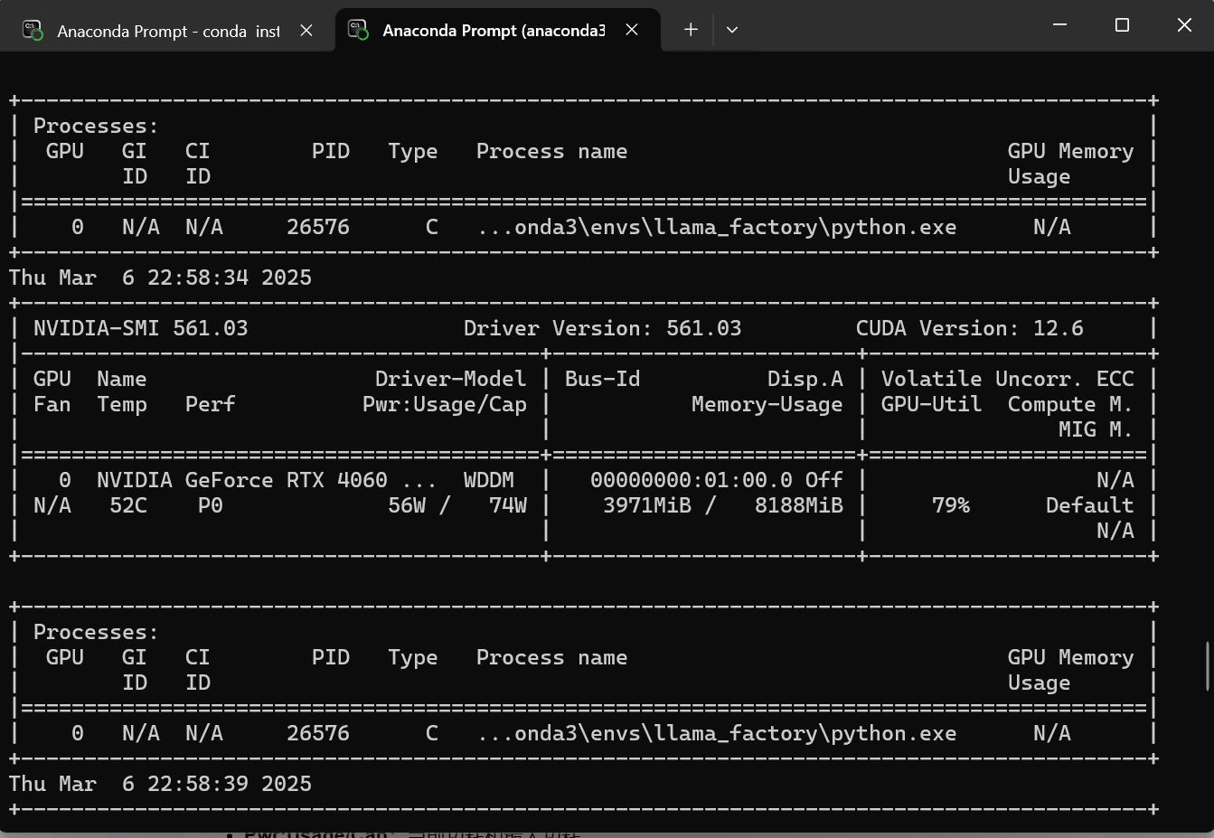
Task: Click the 'P0' performance state value
Action: (211, 505)
